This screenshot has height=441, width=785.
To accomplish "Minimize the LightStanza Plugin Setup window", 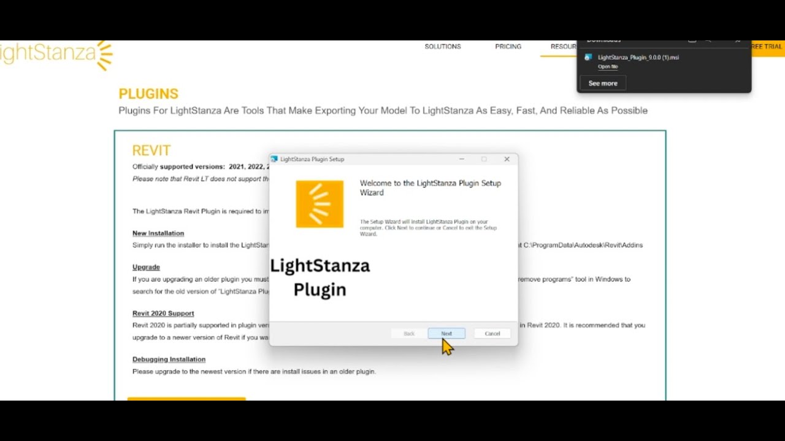I will (x=461, y=159).
